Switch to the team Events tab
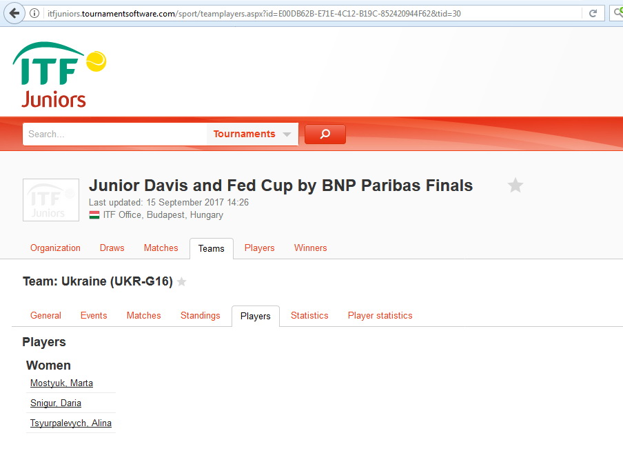The image size is (623, 471). pyautogui.click(x=94, y=316)
